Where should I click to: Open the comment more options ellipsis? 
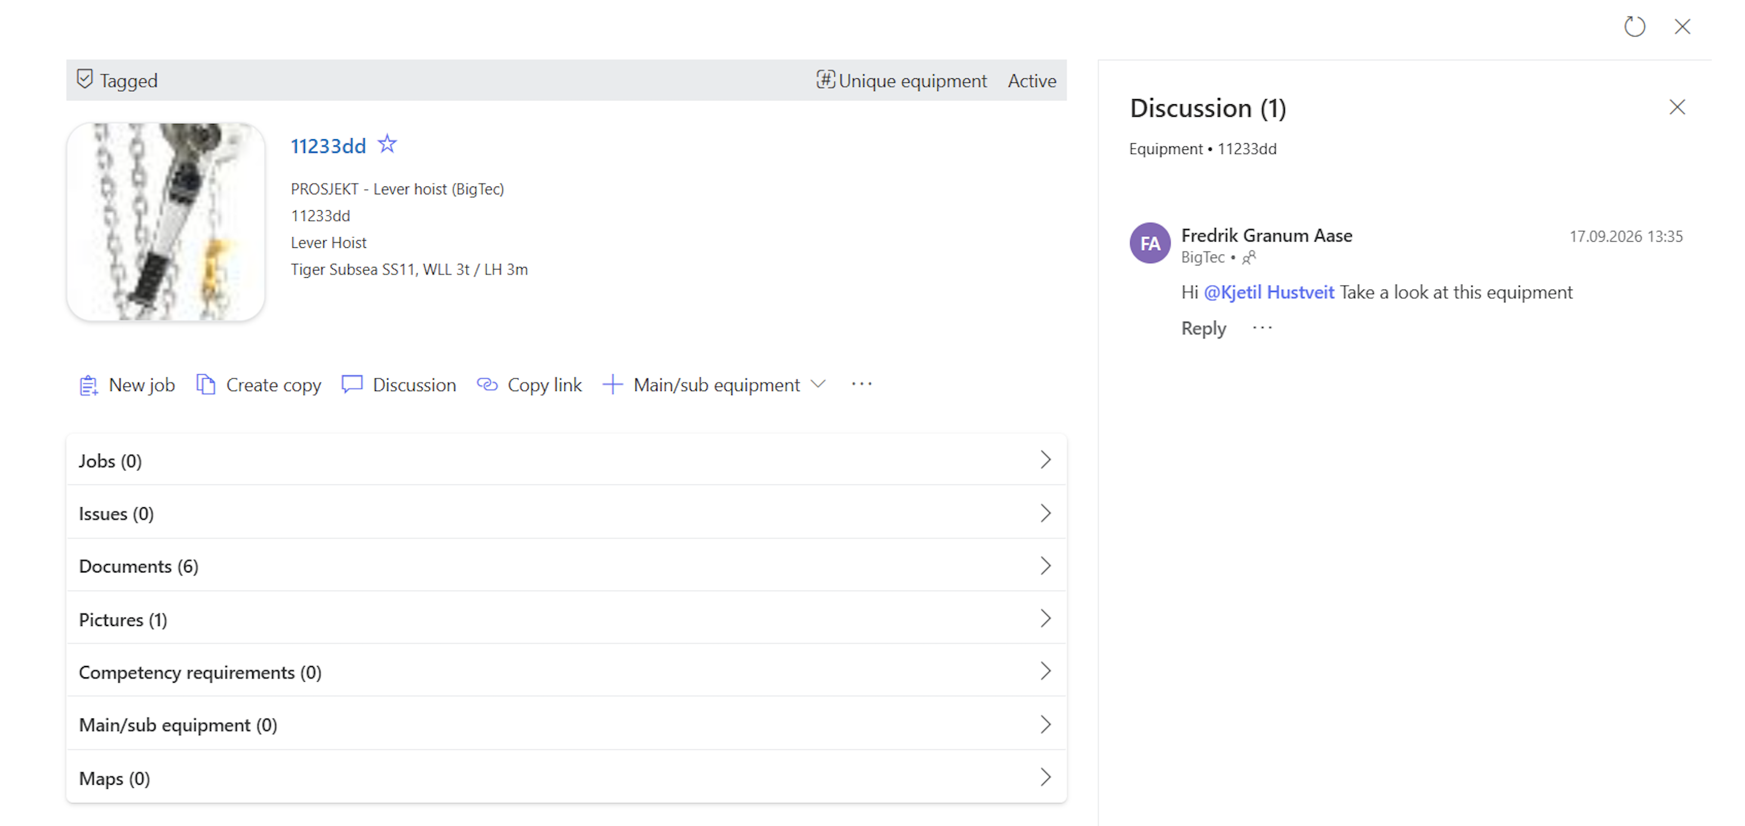coord(1263,328)
